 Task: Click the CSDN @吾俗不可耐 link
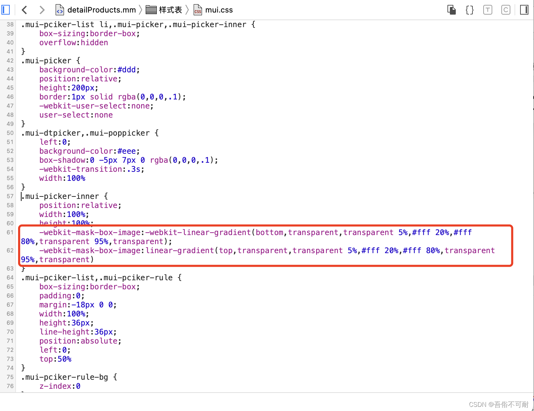coord(499,404)
